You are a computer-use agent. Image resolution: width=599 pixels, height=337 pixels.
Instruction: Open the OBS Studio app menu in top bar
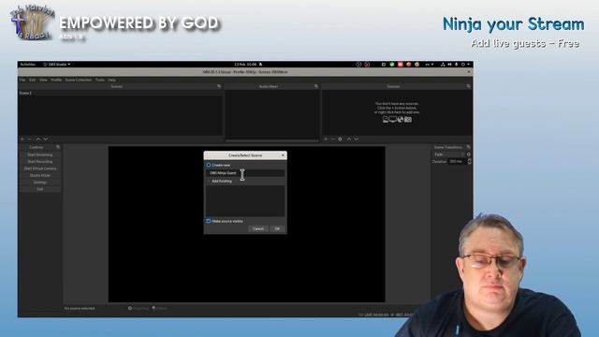pos(56,65)
